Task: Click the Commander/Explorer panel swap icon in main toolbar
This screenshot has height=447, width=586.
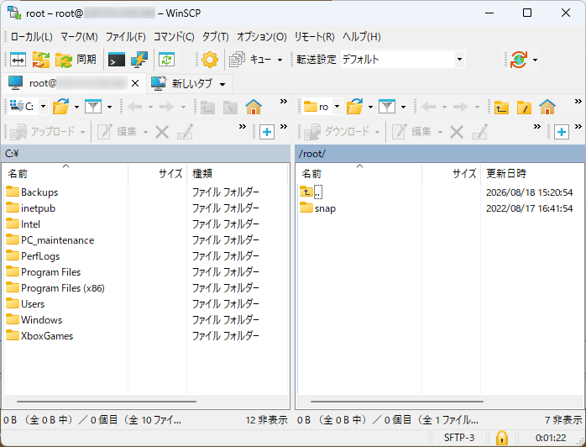Action: [x=18, y=60]
